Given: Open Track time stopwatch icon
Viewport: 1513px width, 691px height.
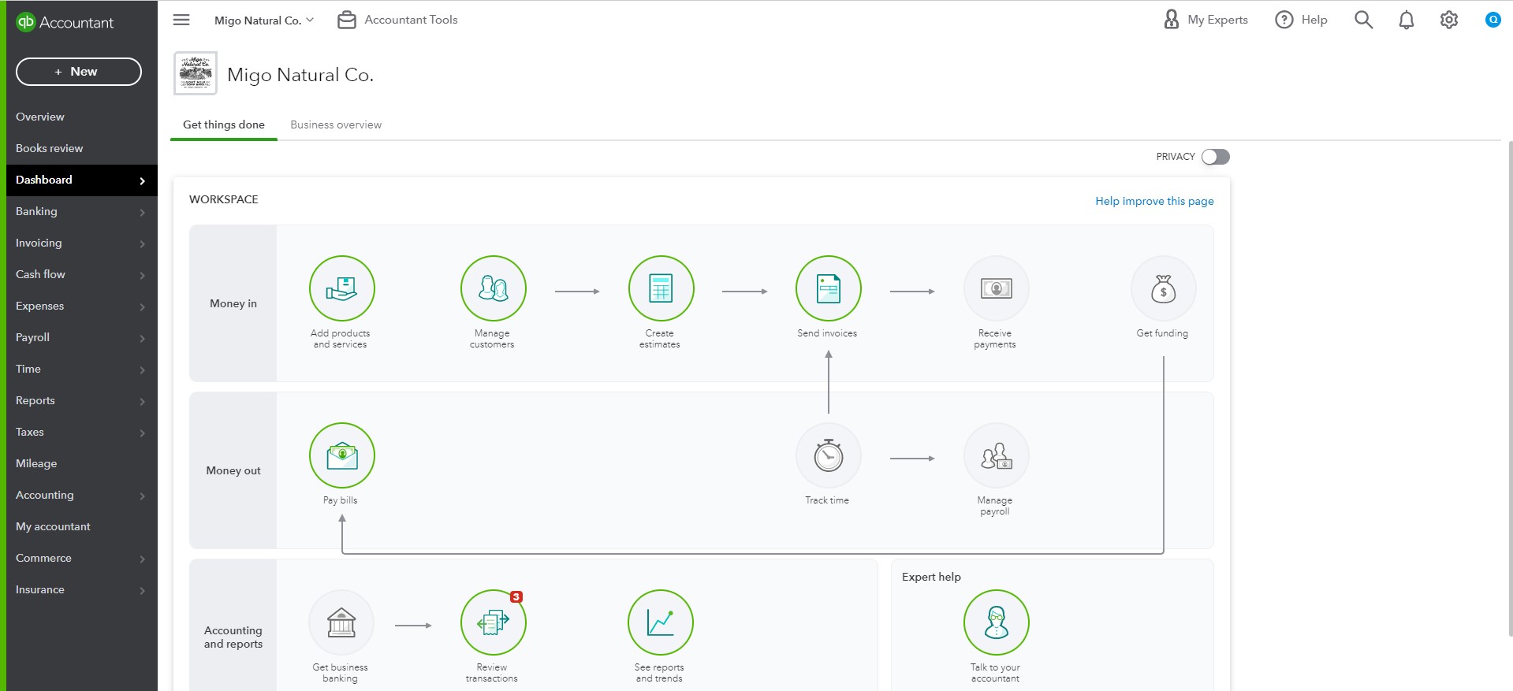Looking at the screenshot, I should pos(829,455).
